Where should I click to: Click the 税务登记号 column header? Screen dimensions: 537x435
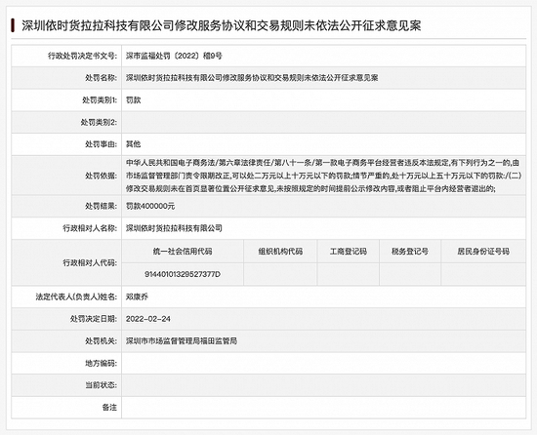(410, 252)
